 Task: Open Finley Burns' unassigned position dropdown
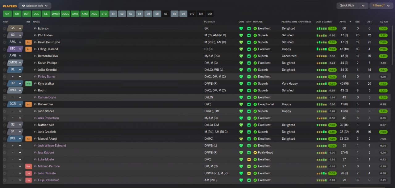point(15,77)
